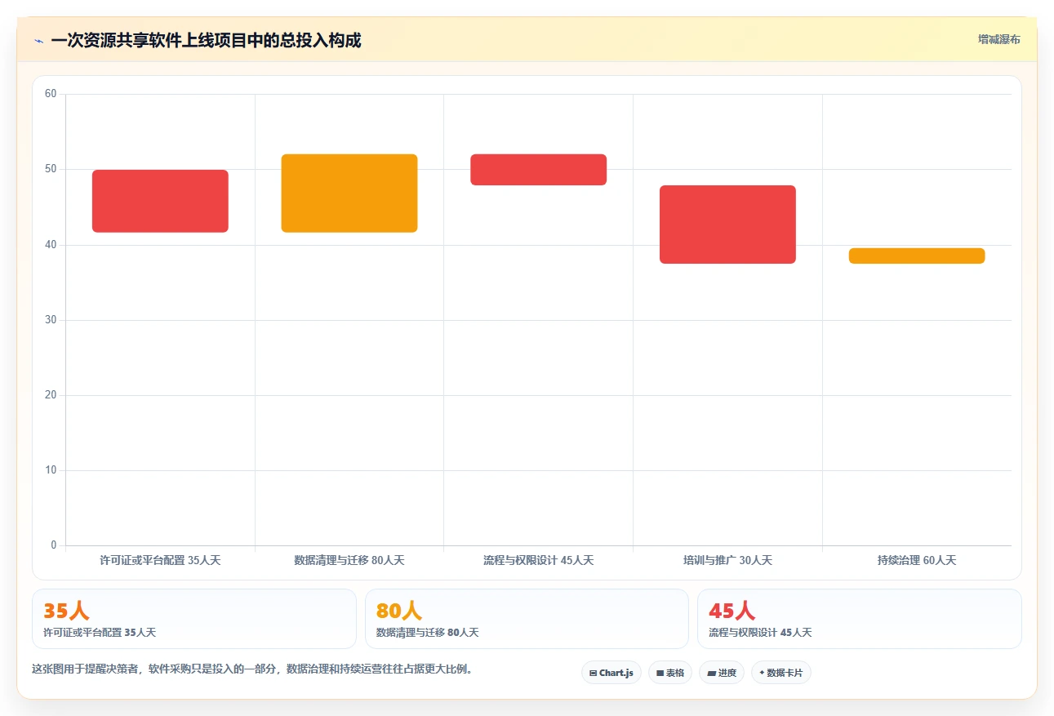Click axis label 持续治理 60人天

click(917, 560)
